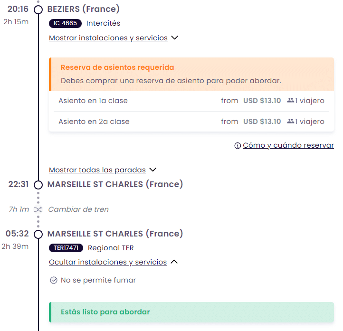This screenshot has height=331, width=343.
Task: Click the Marseille 22:31 arrival stop marker
Action: (38, 184)
